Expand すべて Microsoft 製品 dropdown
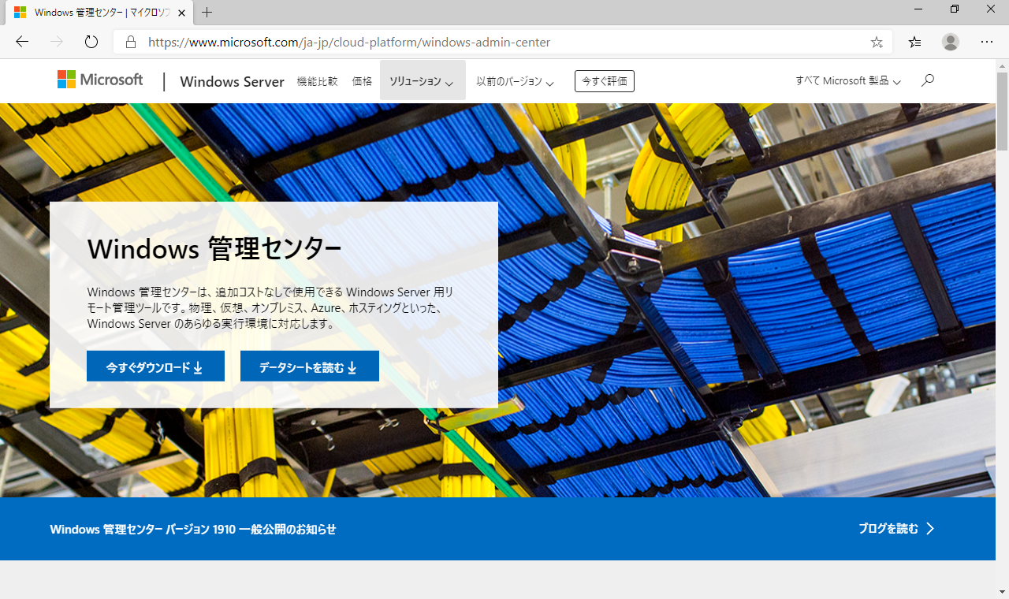 tap(848, 81)
